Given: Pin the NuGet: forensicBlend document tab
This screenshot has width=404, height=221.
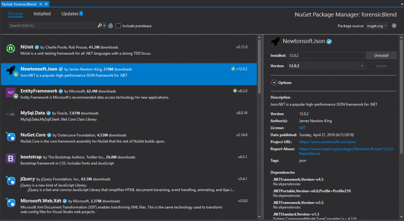Looking at the screenshot, I should [x=41, y=4].
